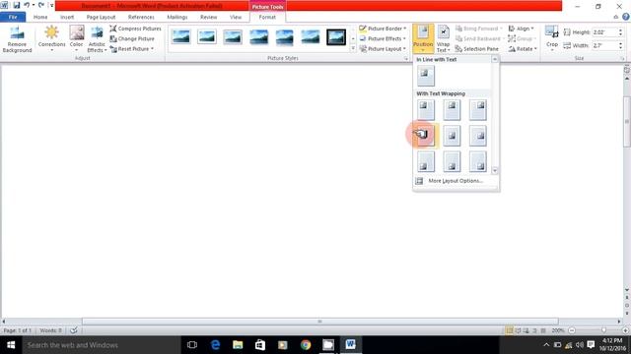Click the zoom slider handle
This screenshot has height=354, width=631.
point(603,330)
